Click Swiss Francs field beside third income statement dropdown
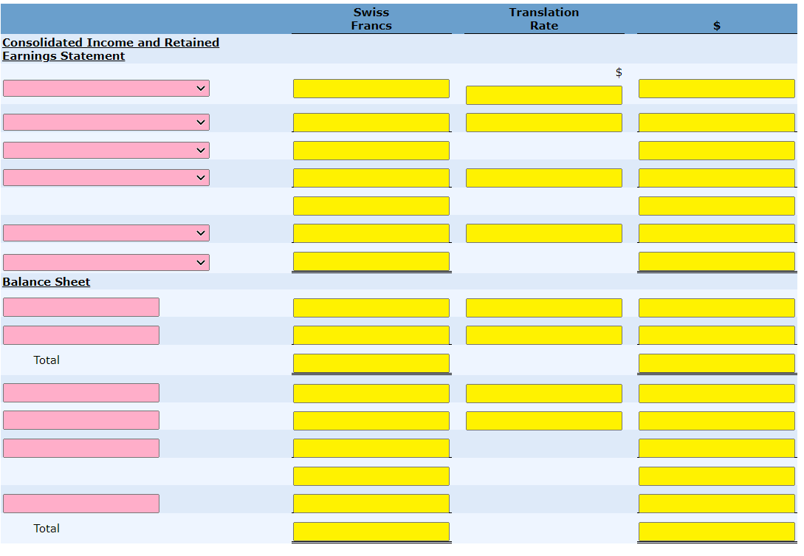This screenshot has height=556, width=804. tap(371, 151)
